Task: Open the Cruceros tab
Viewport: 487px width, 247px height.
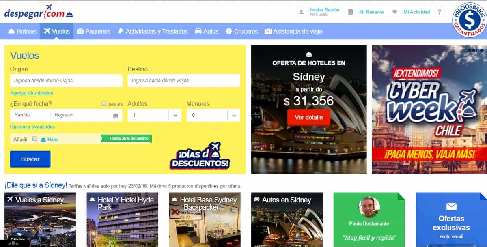Action: (241, 31)
